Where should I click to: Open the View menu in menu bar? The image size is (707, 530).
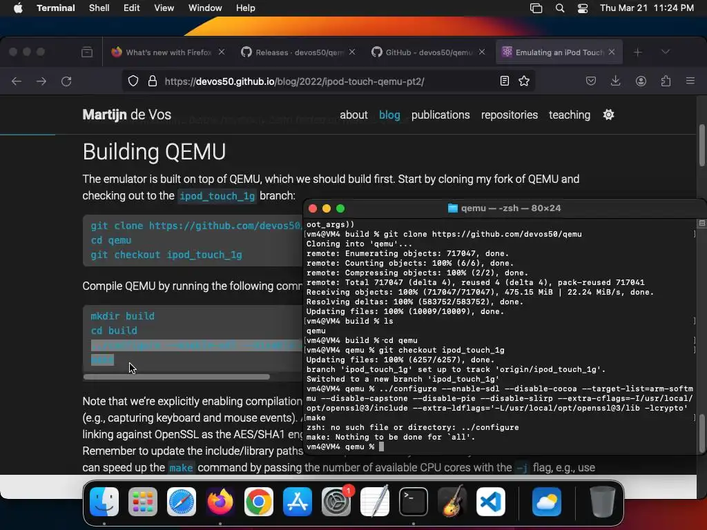[x=164, y=8]
